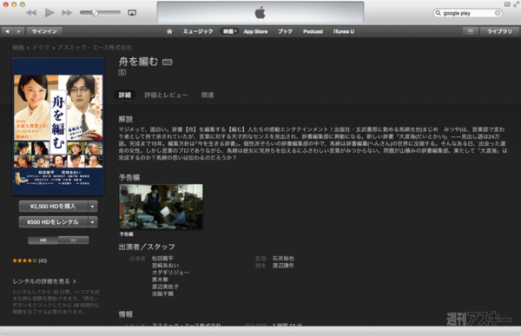The height and width of the screenshot is (336, 521).
Task: Select the HD quality toggle
Action: point(43,240)
